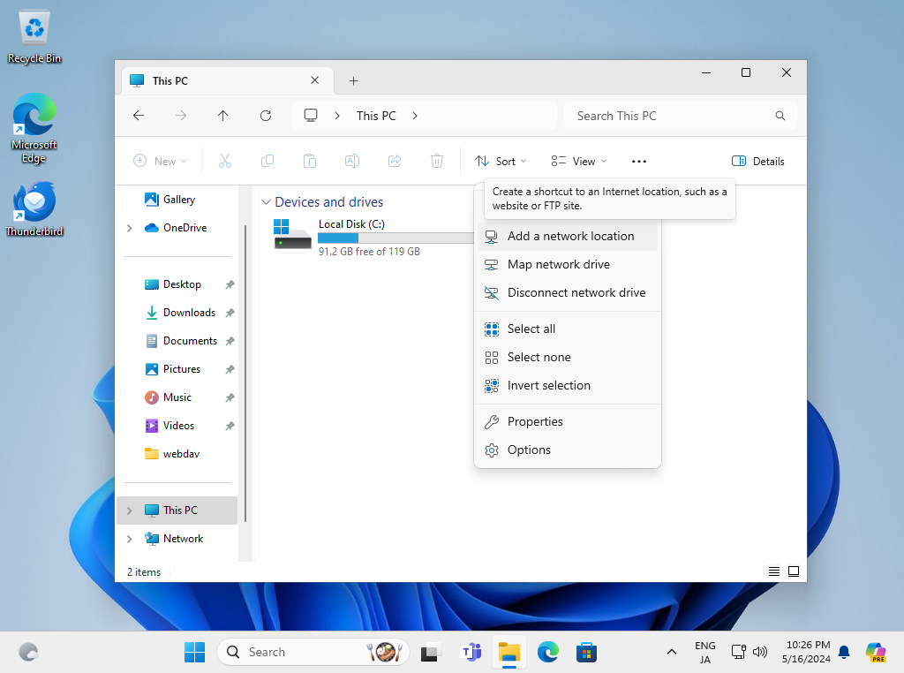Click the Search This PC field
Screen dimensions: 904x673
[x=681, y=116]
